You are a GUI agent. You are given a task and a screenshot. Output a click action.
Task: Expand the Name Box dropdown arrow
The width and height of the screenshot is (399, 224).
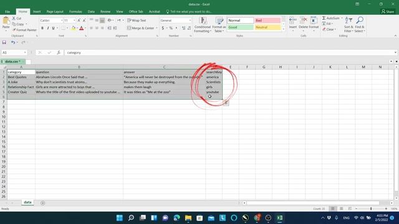coord(25,52)
